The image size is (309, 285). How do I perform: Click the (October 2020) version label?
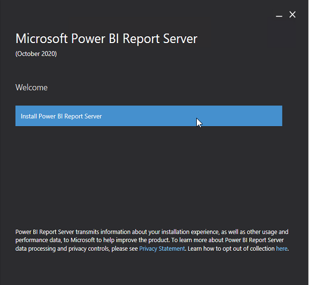(36, 54)
